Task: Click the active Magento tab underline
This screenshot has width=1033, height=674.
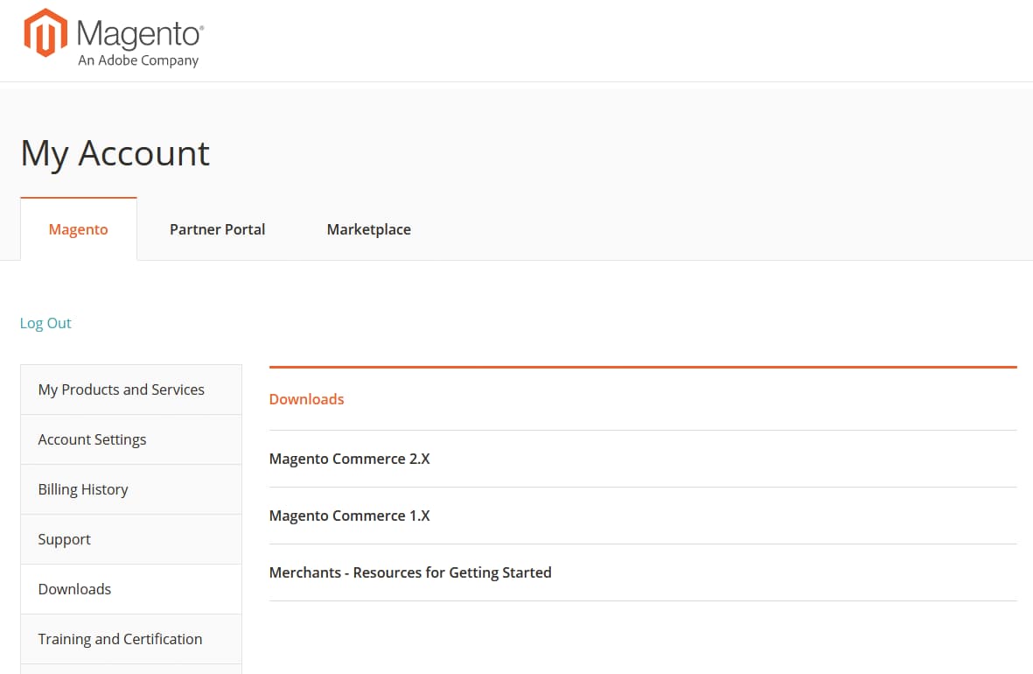Action: 78,199
